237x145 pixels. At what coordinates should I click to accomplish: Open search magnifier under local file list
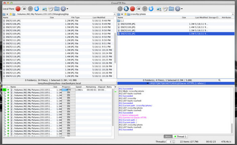click(x=101, y=80)
